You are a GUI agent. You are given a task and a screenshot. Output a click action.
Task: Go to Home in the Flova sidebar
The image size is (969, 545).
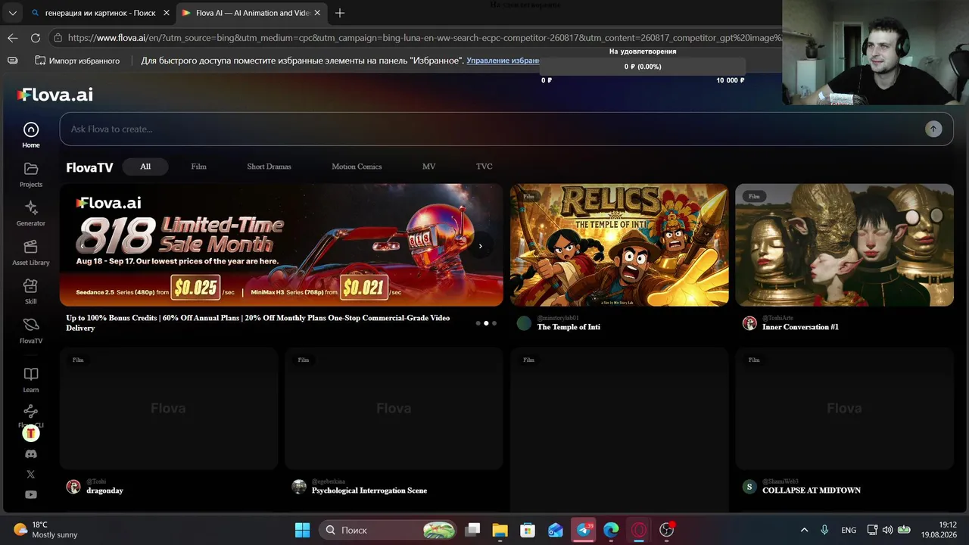31,135
